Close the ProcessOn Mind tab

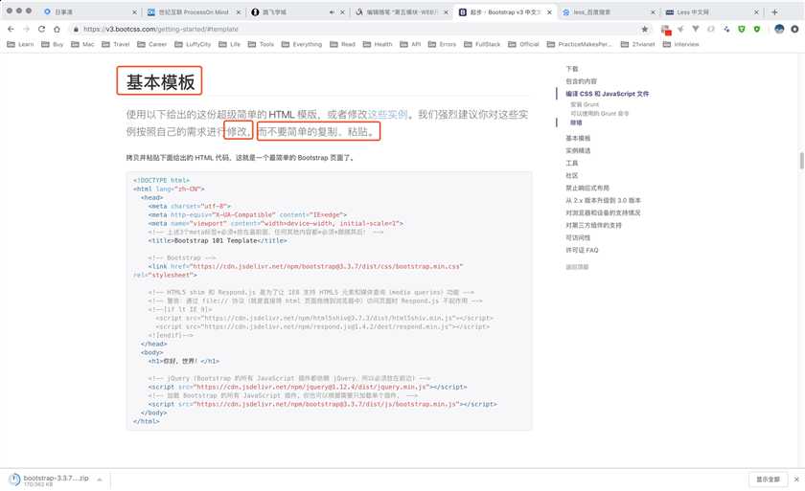(x=239, y=11)
